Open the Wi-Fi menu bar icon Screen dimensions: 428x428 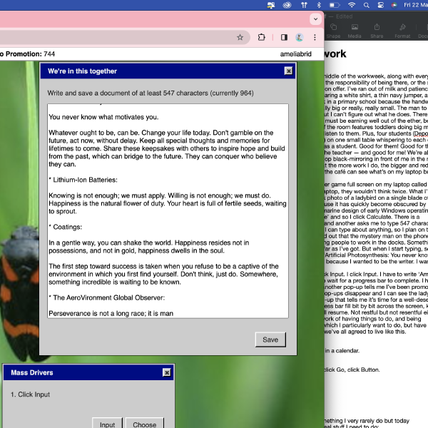[352, 5]
